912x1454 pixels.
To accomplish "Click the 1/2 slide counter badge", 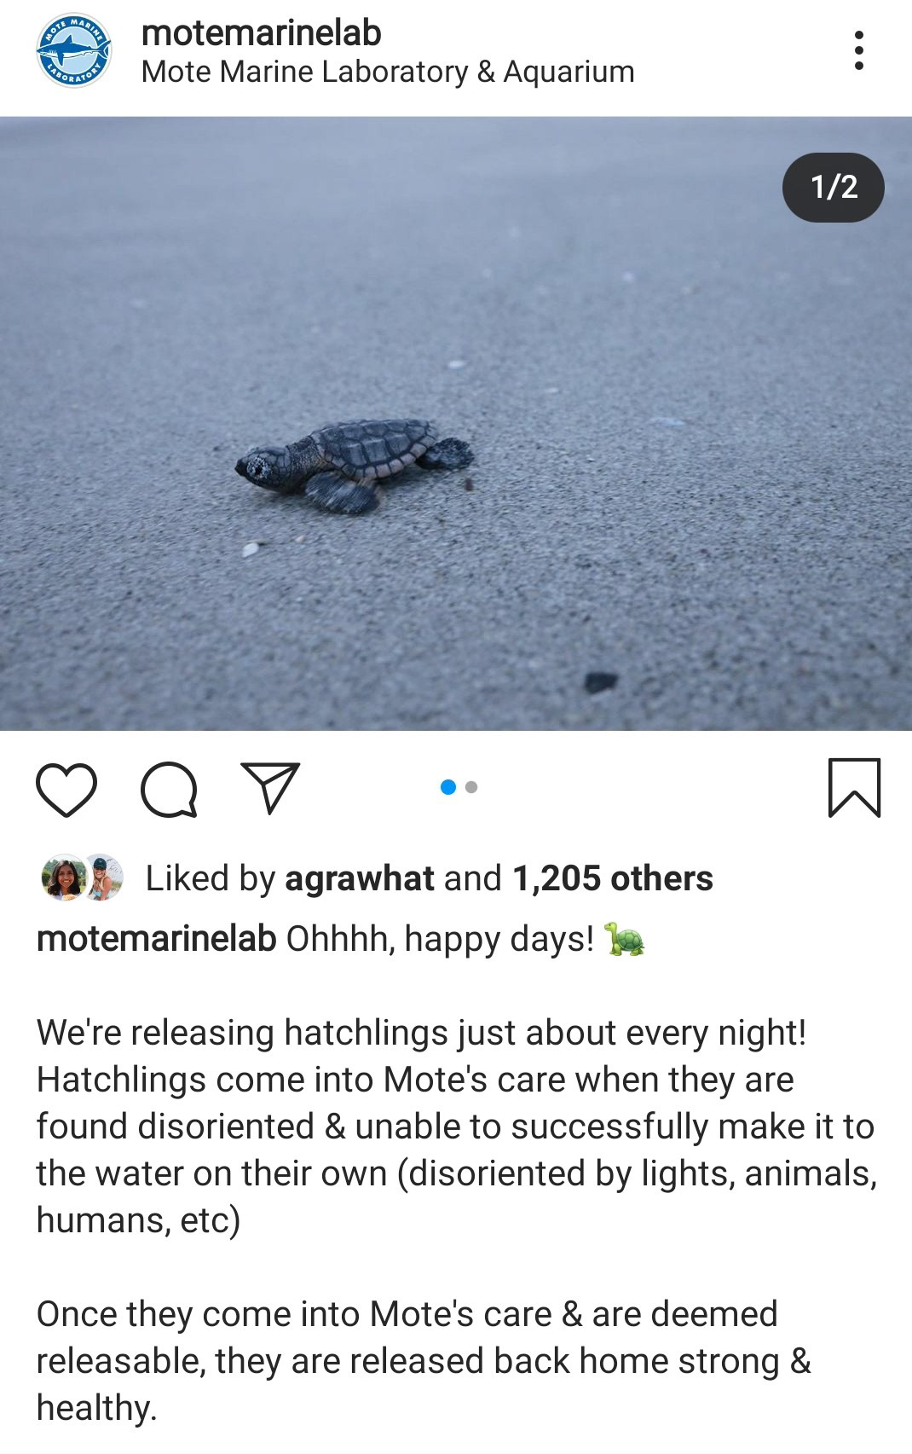I will (833, 187).
